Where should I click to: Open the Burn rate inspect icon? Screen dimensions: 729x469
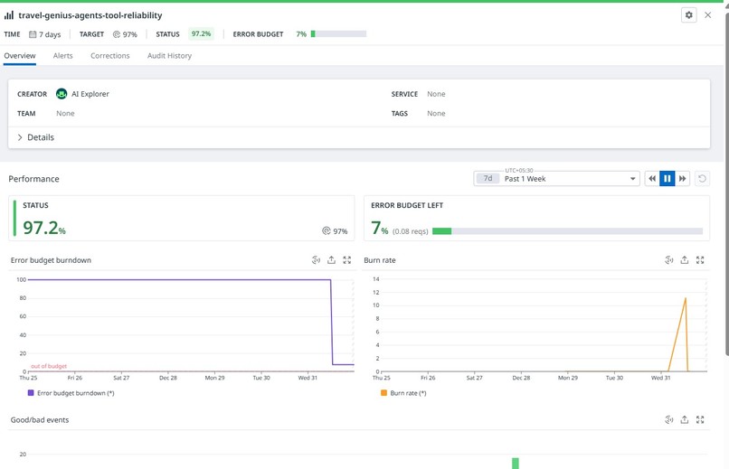point(669,260)
